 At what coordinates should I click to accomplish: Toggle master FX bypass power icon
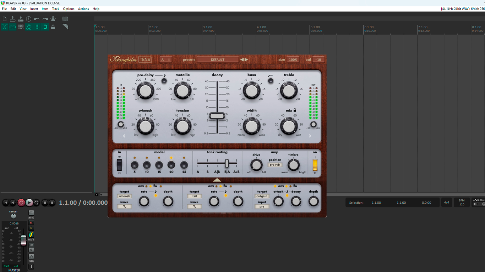tap(31, 250)
